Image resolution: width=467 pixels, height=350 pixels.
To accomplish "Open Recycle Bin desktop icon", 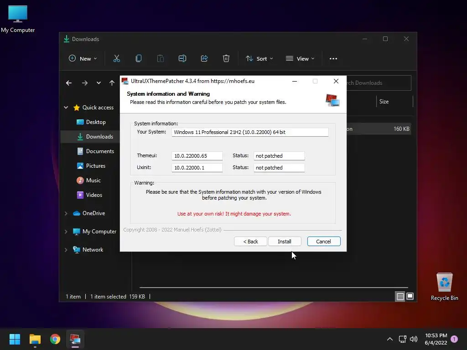I will pos(444,287).
